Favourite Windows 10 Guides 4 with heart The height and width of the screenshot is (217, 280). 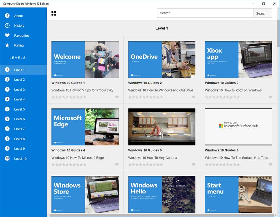[117, 164]
